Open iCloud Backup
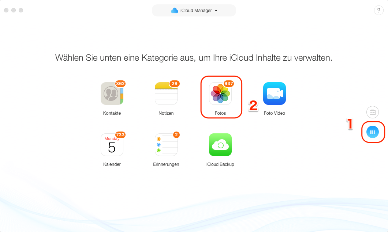Screen dimensions: 388x232 (x=220, y=145)
